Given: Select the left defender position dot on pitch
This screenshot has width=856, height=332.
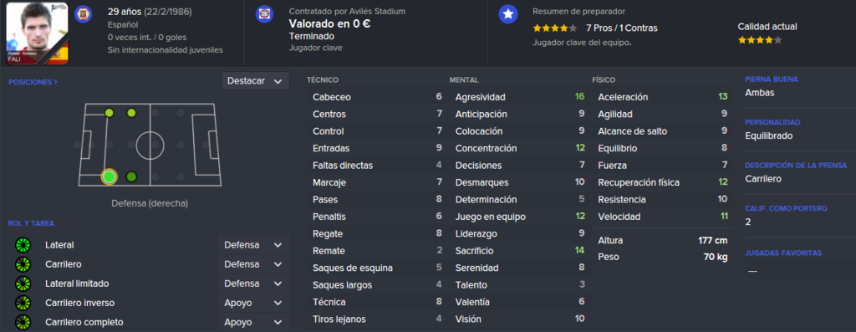Looking at the screenshot, I should point(110,113).
